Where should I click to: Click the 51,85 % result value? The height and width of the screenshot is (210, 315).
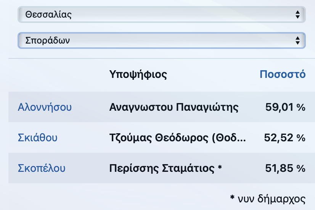pyautogui.click(x=285, y=168)
